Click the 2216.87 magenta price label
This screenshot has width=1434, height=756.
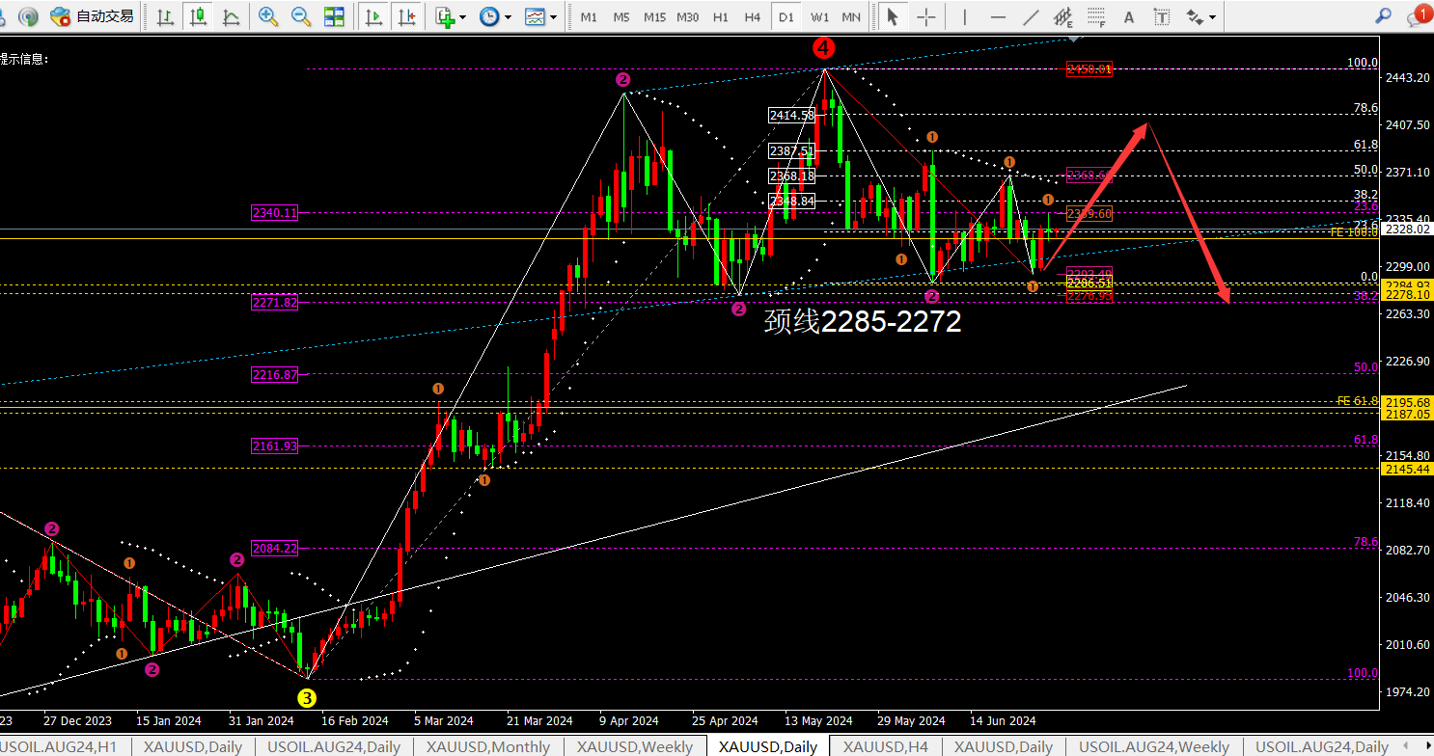click(274, 374)
